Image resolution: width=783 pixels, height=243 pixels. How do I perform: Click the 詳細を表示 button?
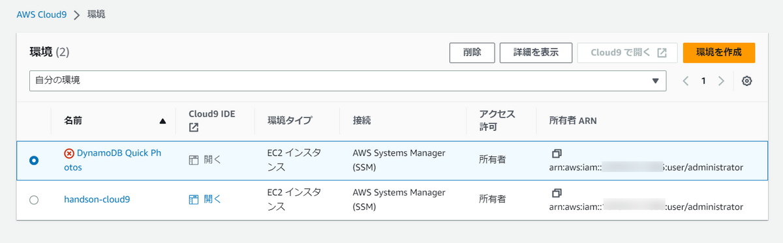click(x=536, y=53)
